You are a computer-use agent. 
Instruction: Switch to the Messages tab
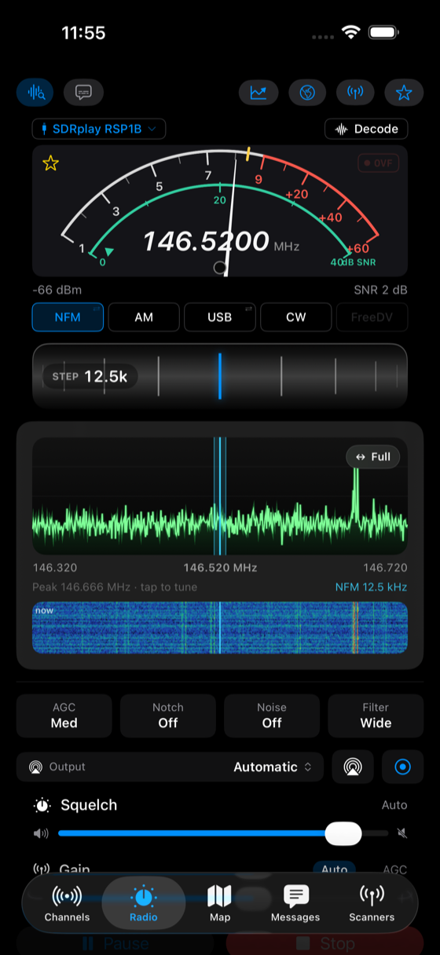(295, 903)
